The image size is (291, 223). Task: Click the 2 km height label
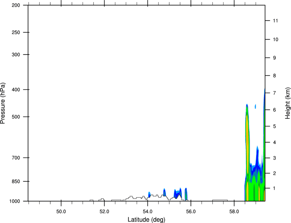tap(275, 173)
